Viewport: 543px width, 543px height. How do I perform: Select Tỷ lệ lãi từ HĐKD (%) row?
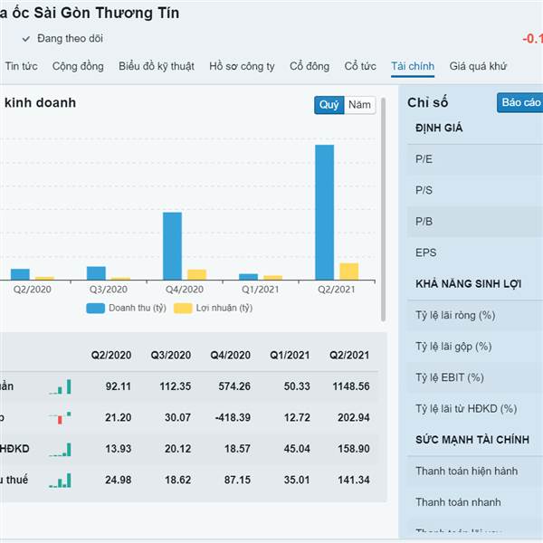475,409
